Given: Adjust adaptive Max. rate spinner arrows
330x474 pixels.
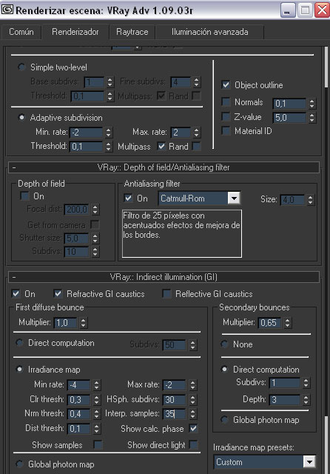Looking at the screenshot, I should coord(197,133).
